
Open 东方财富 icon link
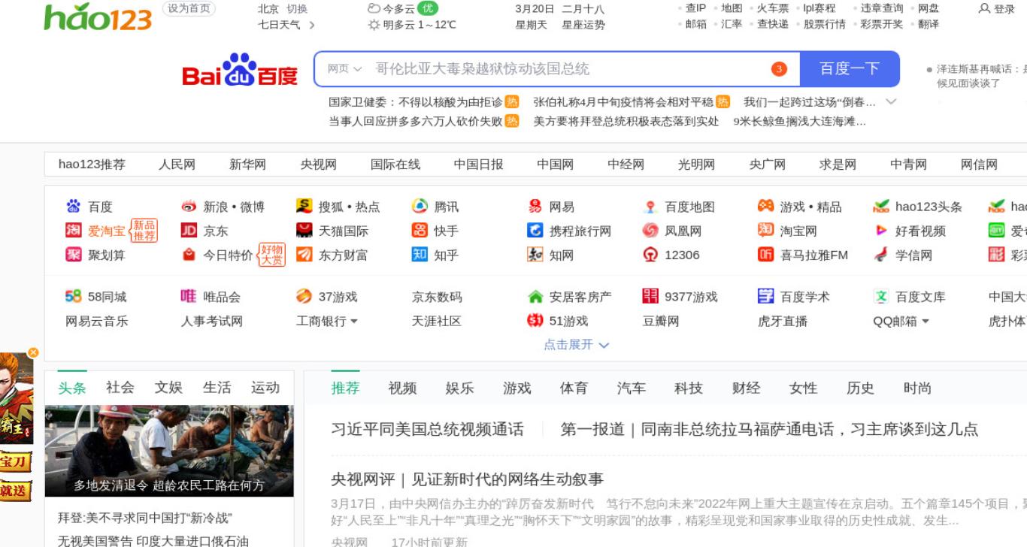tap(304, 255)
